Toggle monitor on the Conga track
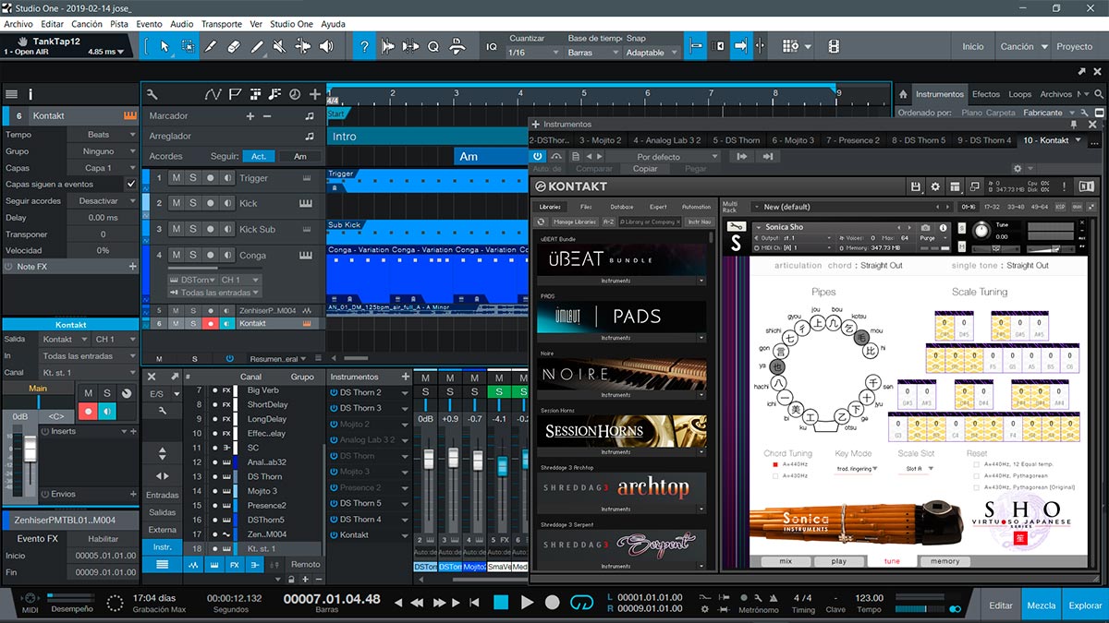Image resolution: width=1109 pixels, height=623 pixels. 227,256
